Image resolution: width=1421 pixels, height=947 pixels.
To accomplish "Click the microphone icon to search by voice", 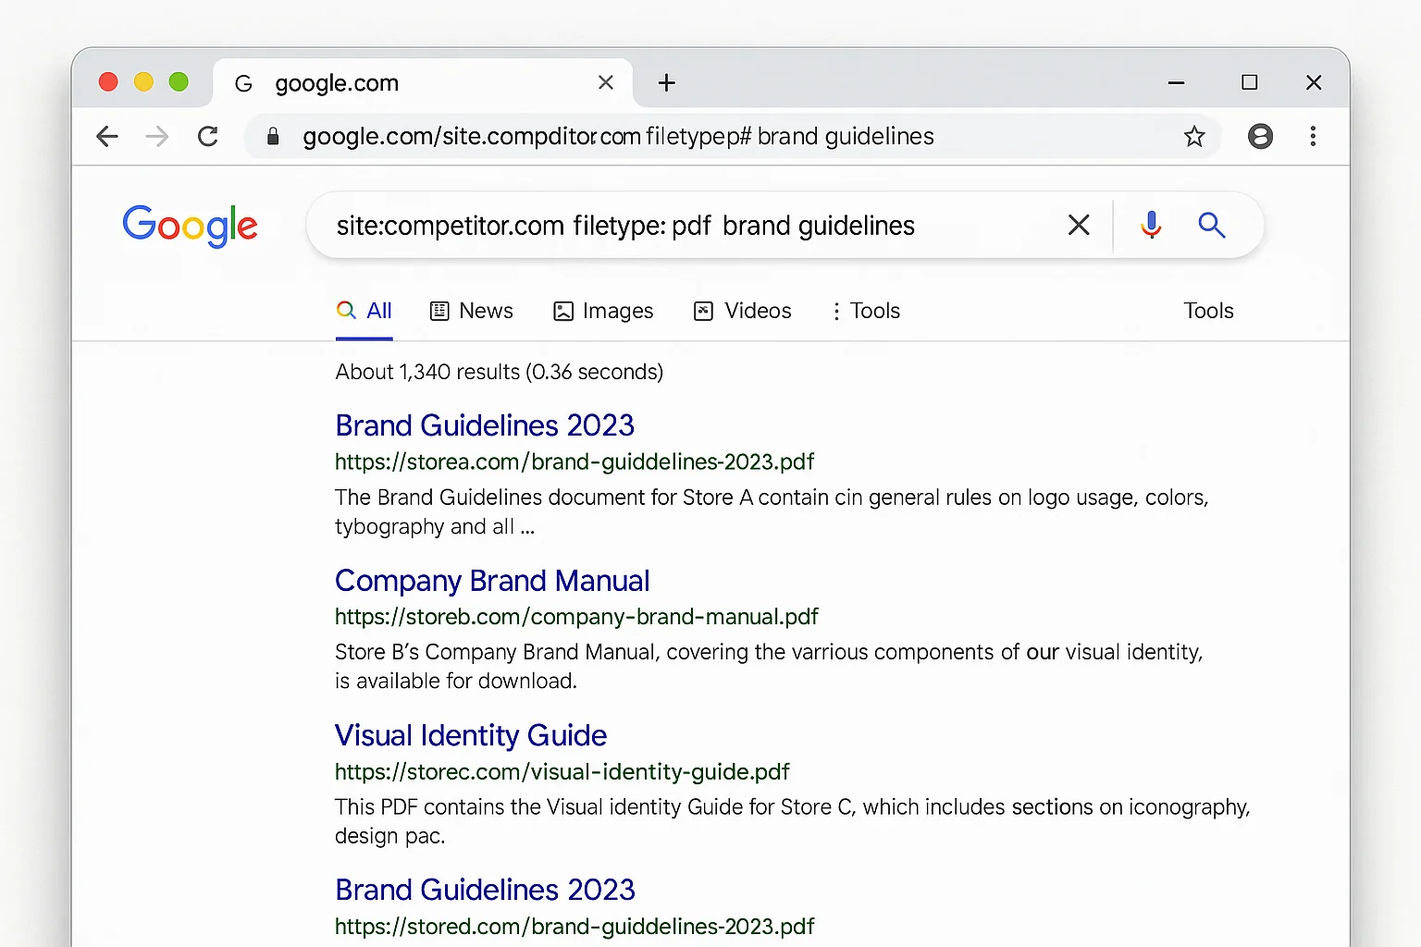I will (x=1150, y=225).
